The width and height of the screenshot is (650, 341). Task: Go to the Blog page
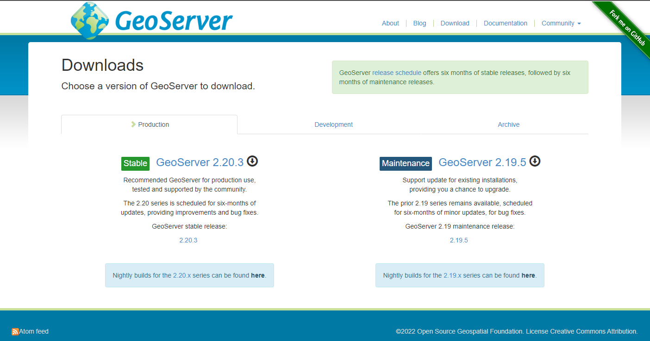[419, 23]
